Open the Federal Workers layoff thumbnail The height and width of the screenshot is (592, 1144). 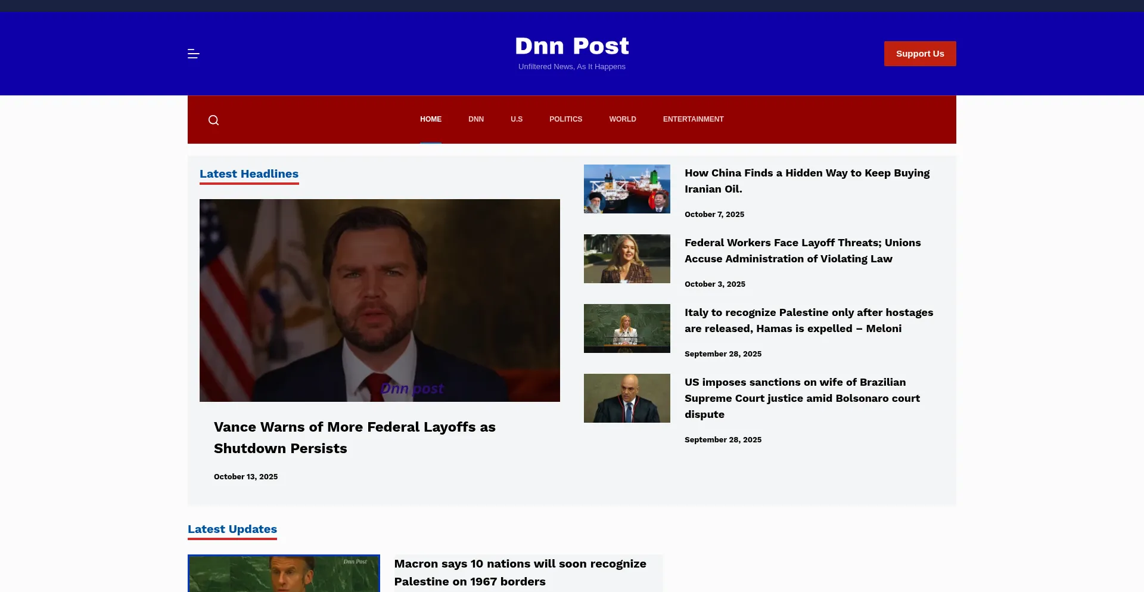point(627,259)
